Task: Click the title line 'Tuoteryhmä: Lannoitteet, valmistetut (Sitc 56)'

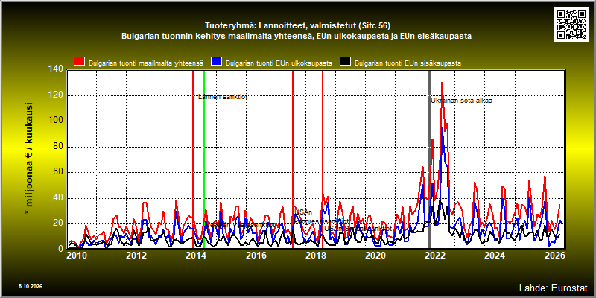Action: pyautogui.click(x=297, y=26)
